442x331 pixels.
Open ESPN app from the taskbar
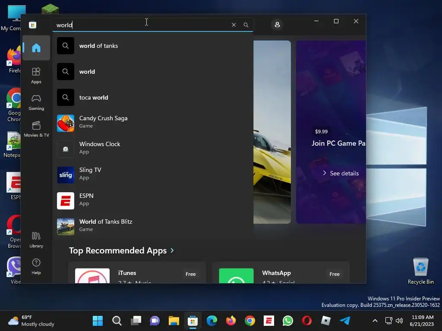pos(269,321)
